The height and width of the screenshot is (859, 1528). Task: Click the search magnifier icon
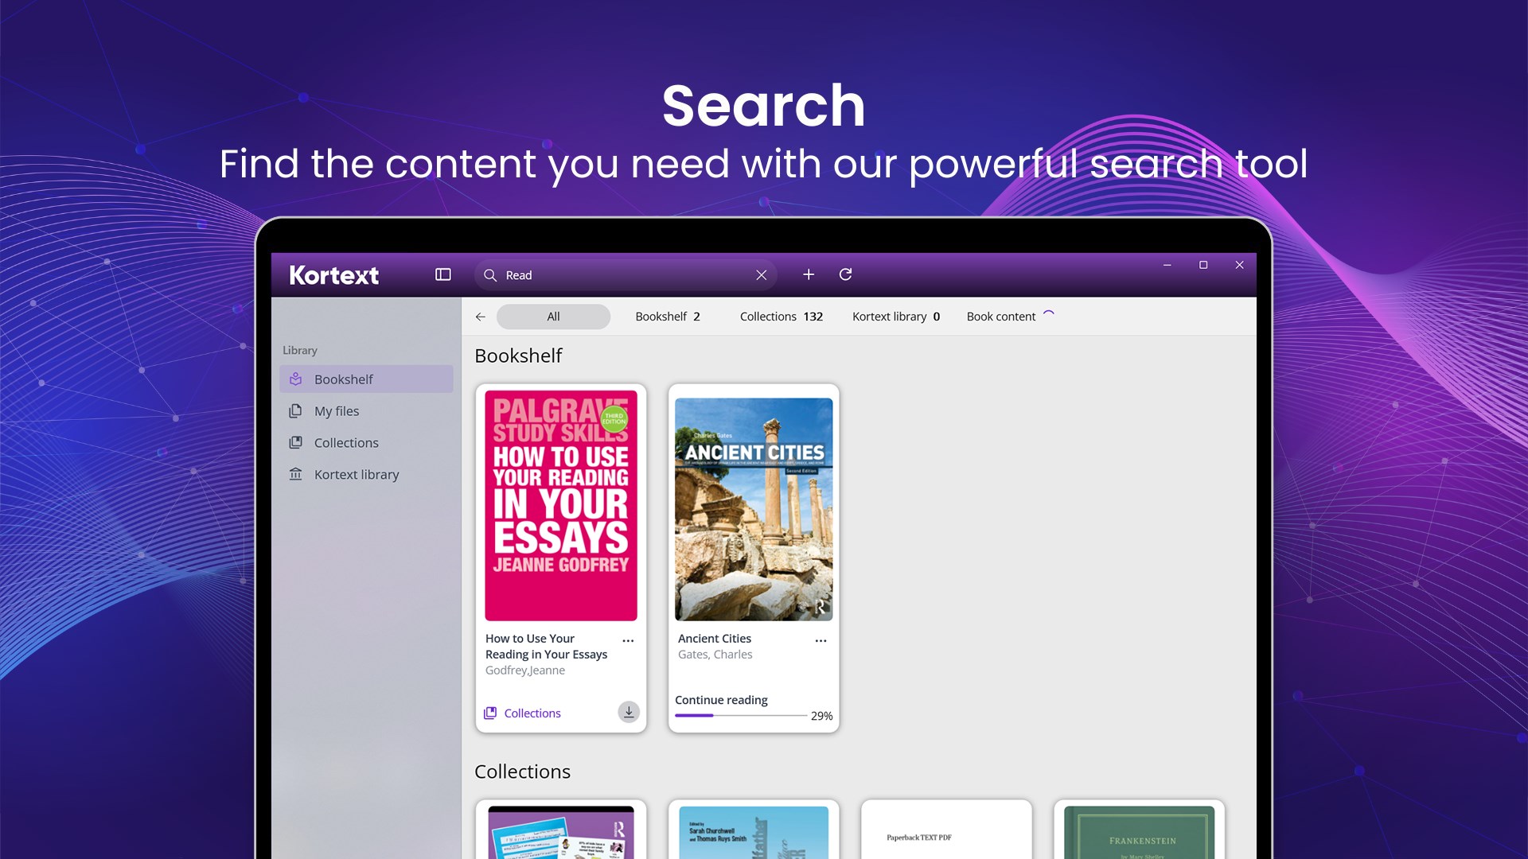click(492, 274)
